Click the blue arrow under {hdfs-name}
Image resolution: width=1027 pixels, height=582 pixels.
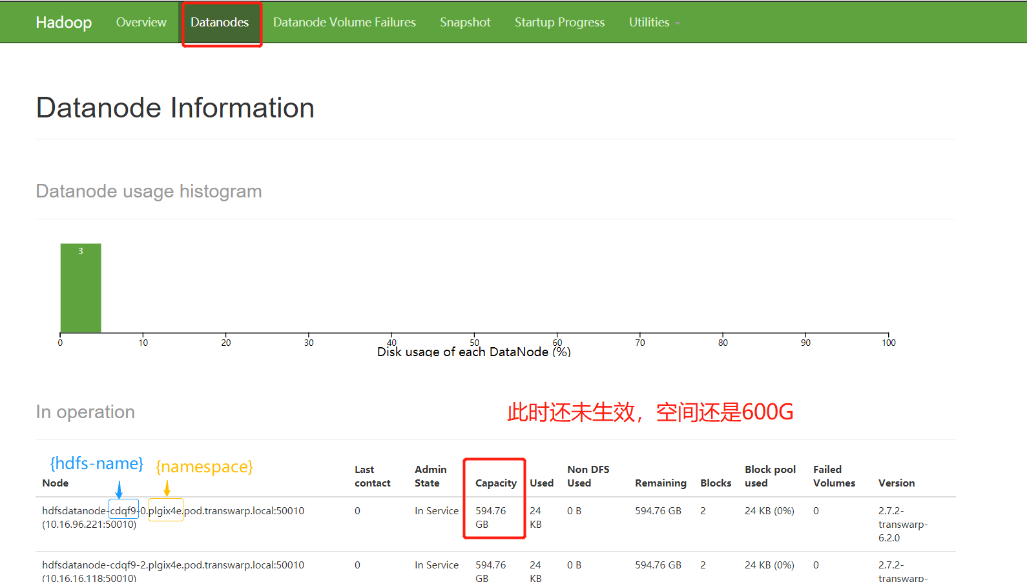point(119,490)
